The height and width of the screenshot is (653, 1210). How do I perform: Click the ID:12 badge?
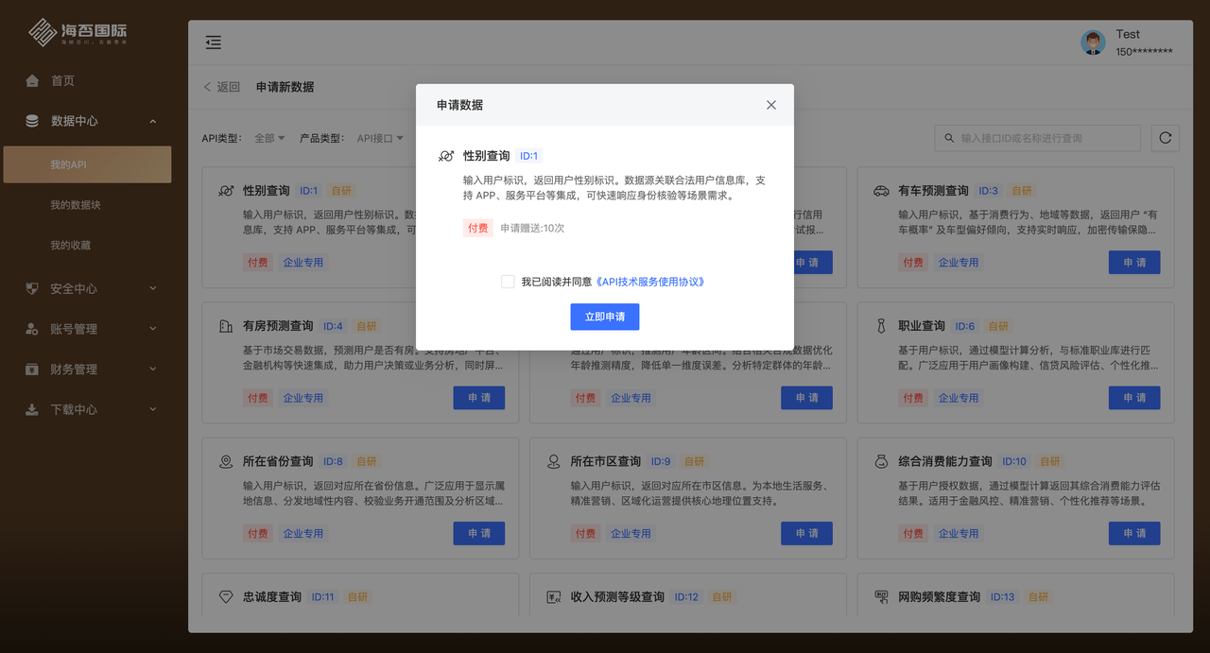[686, 597]
